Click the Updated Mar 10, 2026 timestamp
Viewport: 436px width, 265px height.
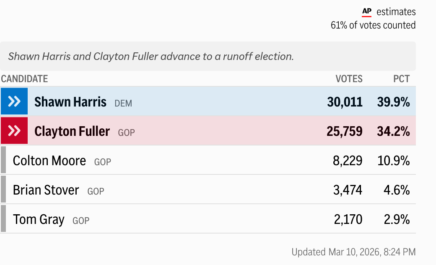coord(353,252)
